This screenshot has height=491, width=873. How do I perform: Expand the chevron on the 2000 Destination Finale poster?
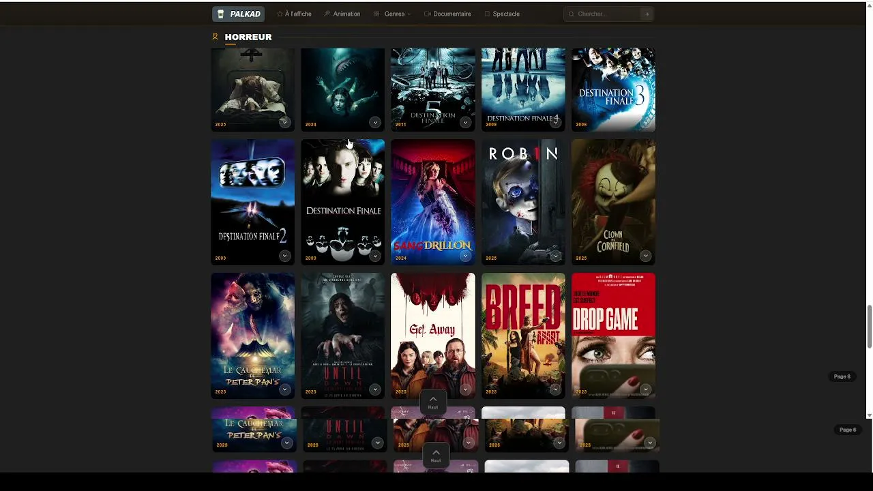point(375,256)
